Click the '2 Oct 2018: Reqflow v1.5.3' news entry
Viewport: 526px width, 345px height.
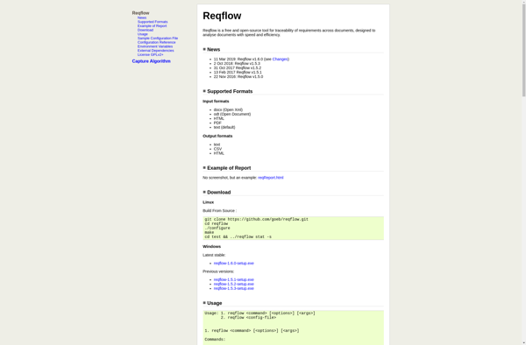[x=237, y=64]
